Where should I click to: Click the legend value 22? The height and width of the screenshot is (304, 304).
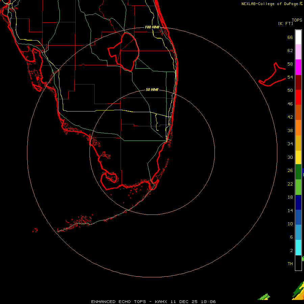pyautogui.click(x=290, y=184)
